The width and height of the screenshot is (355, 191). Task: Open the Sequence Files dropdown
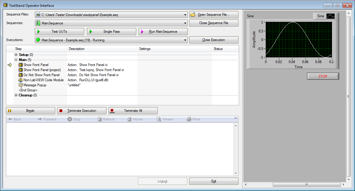coord(185,15)
